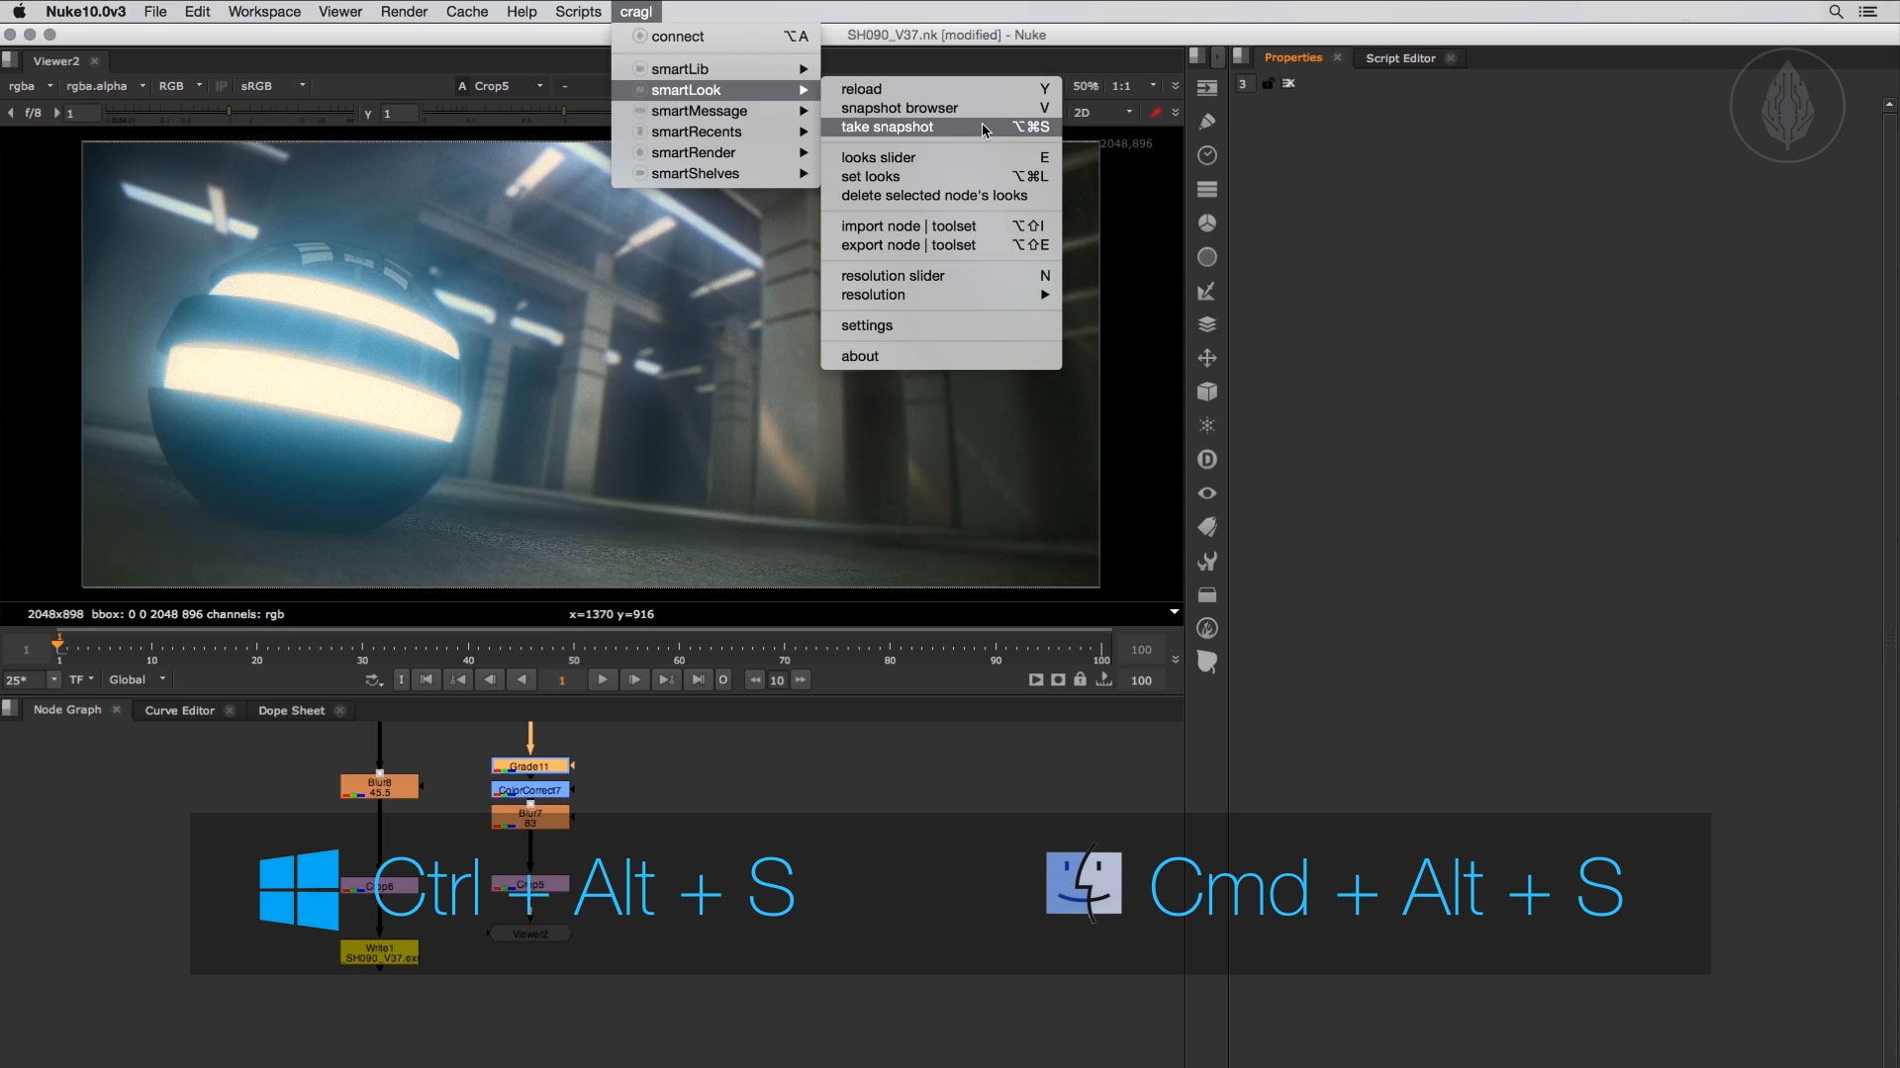Image resolution: width=1900 pixels, height=1068 pixels.
Task: Open the RGB display channel dropdown
Action: (180, 86)
